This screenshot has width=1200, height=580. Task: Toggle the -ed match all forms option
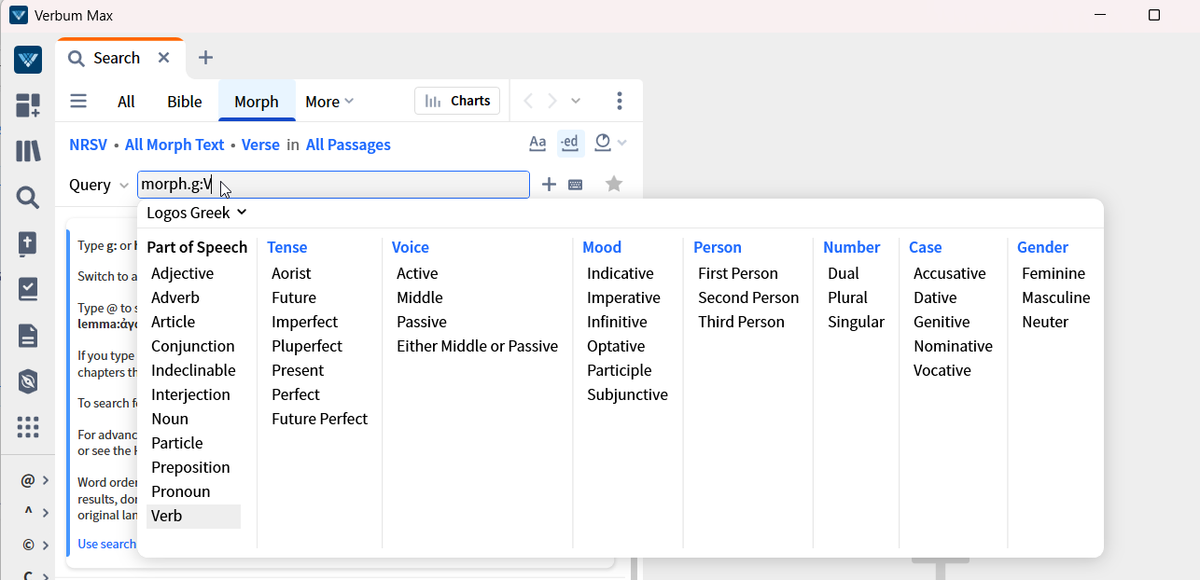[570, 143]
